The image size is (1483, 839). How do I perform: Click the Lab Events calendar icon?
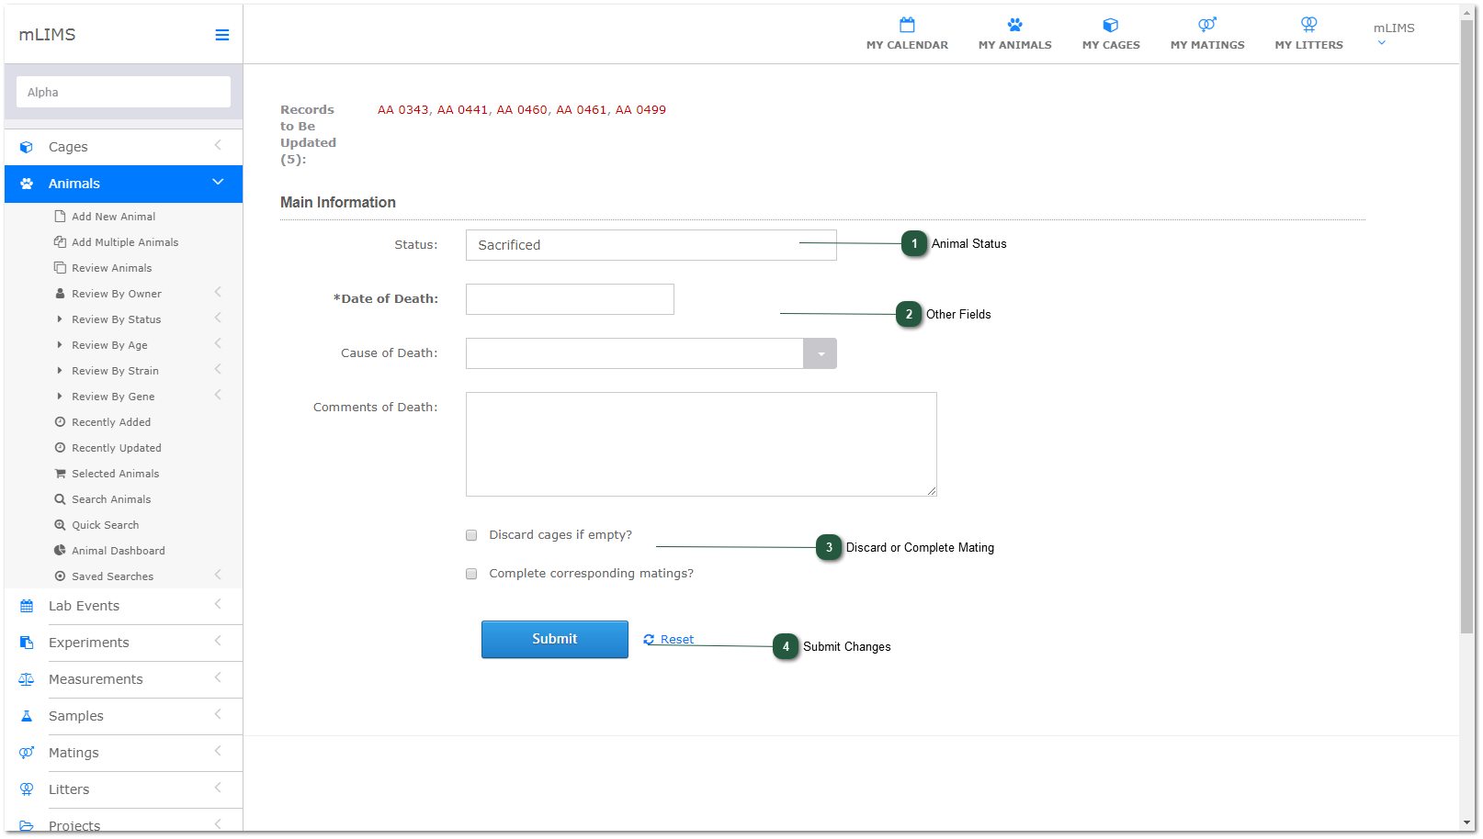click(27, 606)
